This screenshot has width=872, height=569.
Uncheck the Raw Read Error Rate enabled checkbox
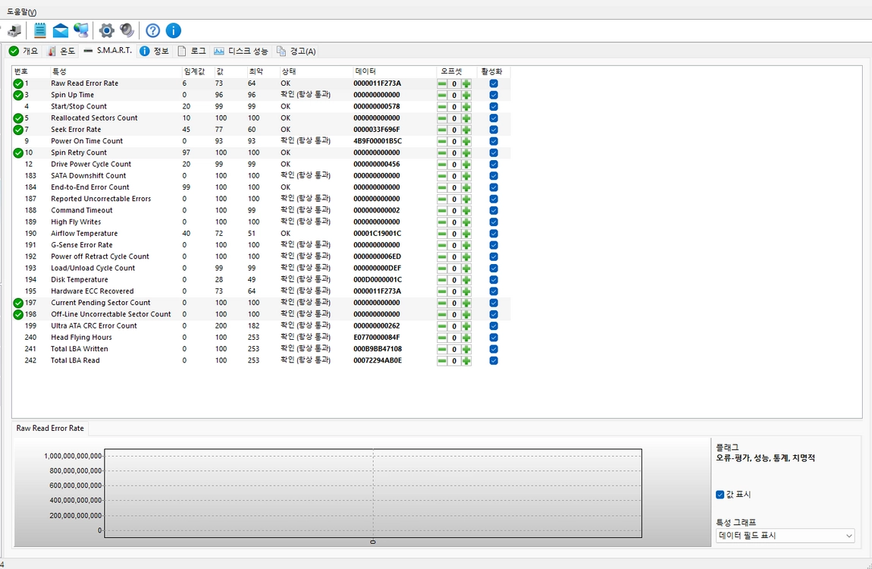494,83
